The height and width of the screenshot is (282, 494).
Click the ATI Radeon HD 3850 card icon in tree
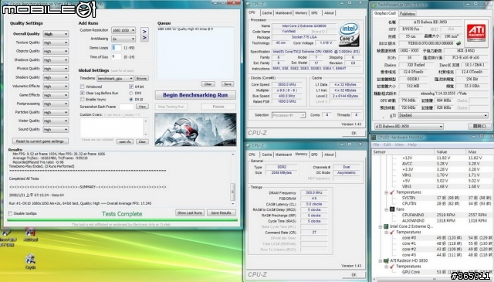point(386,260)
